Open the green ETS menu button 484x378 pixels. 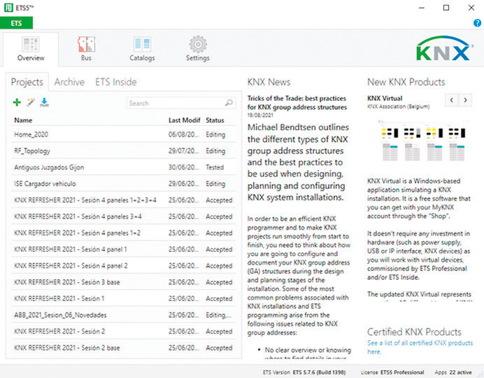pos(16,23)
